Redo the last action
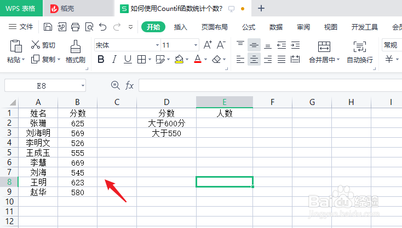 coord(117,27)
